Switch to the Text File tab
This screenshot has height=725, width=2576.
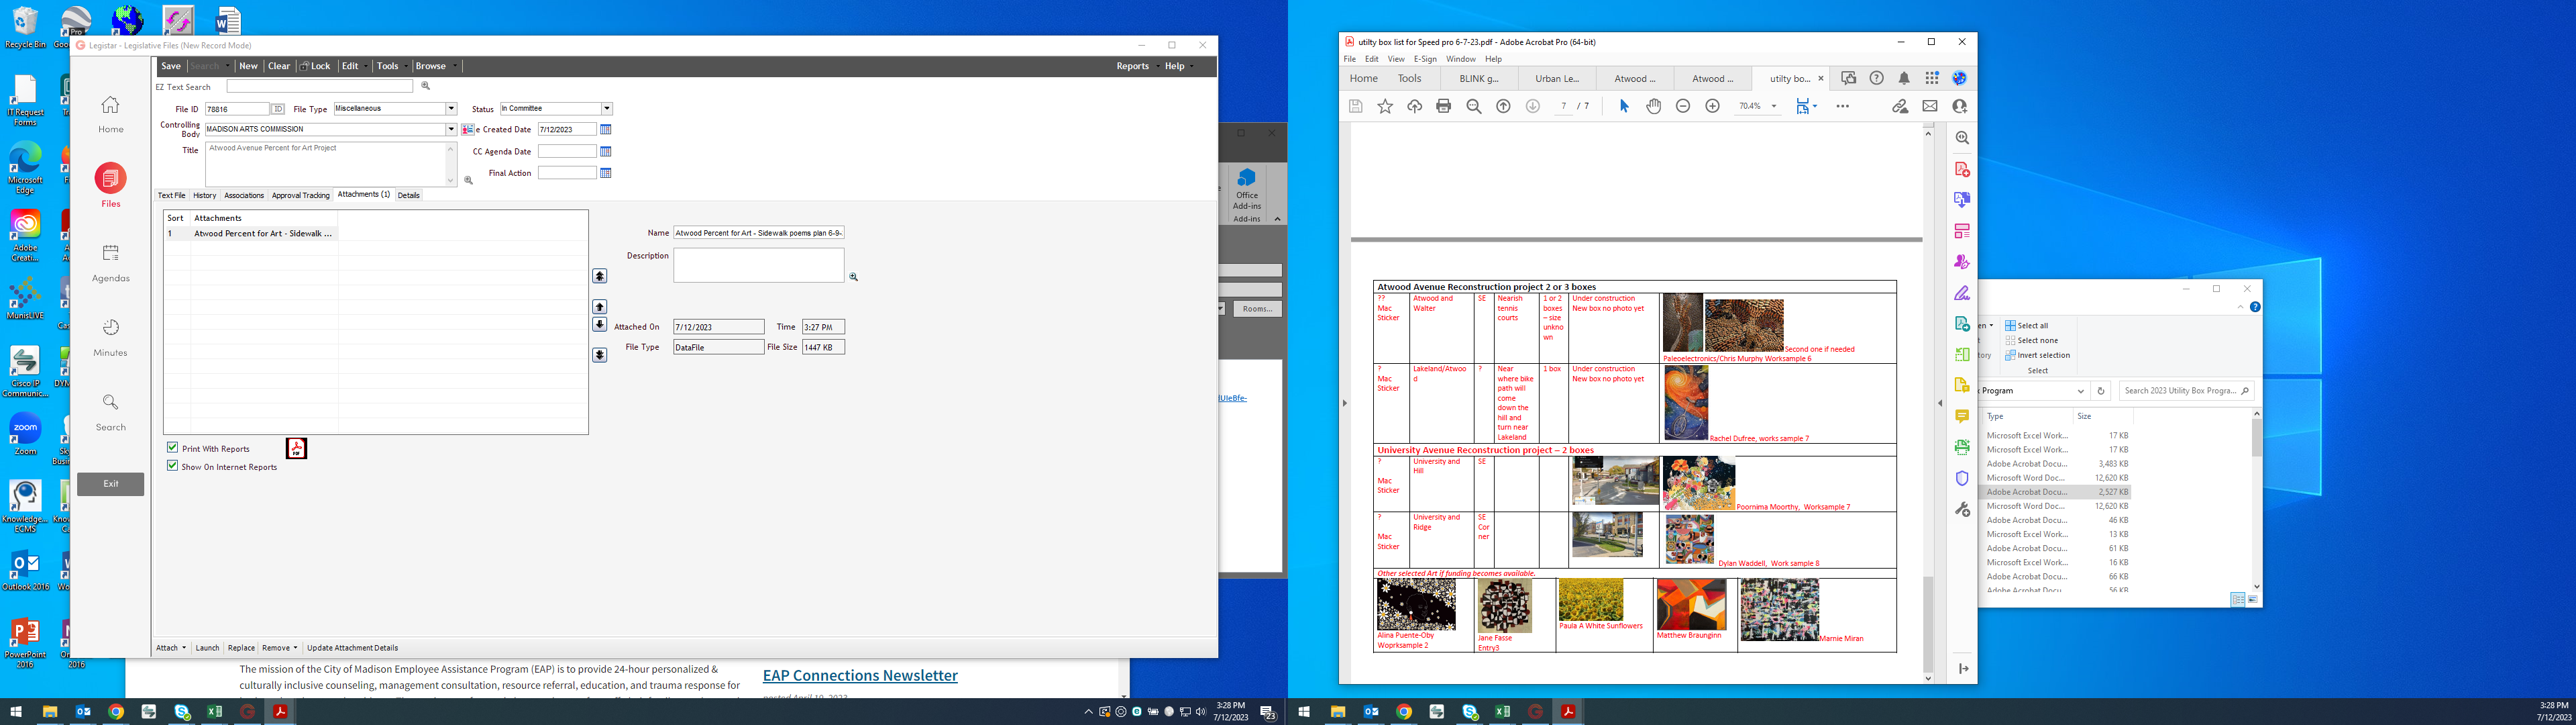(x=172, y=195)
